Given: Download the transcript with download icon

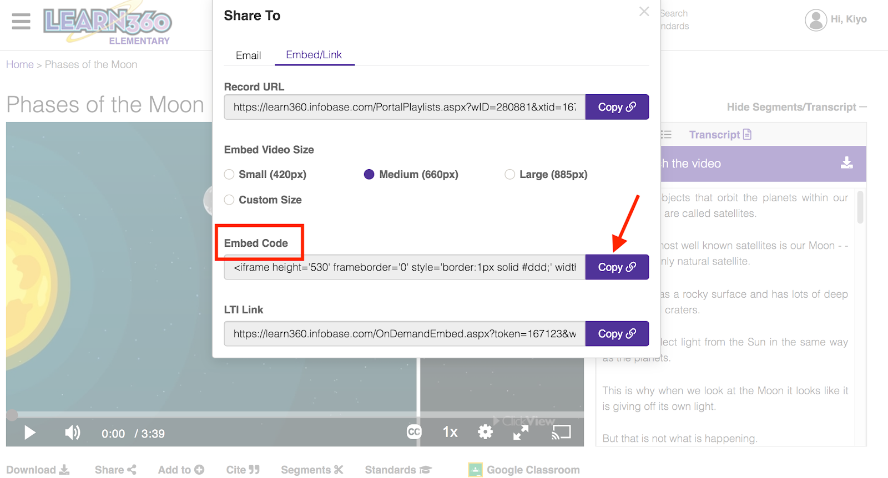Looking at the screenshot, I should coord(846,163).
